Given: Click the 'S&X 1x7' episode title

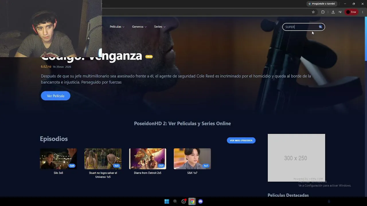Looking at the screenshot, I should pyautogui.click(x=192, y=173).
